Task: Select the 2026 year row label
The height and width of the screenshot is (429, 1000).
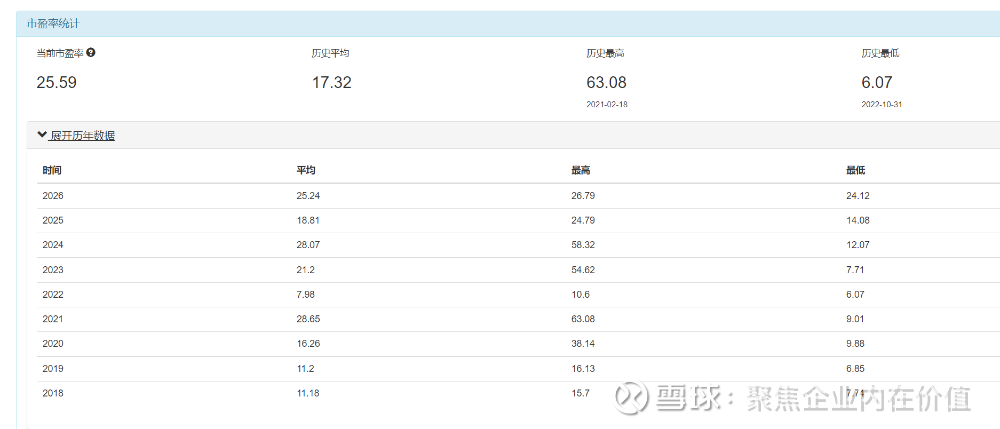Action: [53, 196]
